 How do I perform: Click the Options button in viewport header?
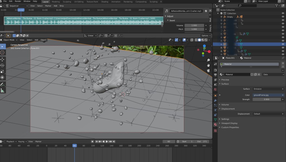click(x=206, y=36)
